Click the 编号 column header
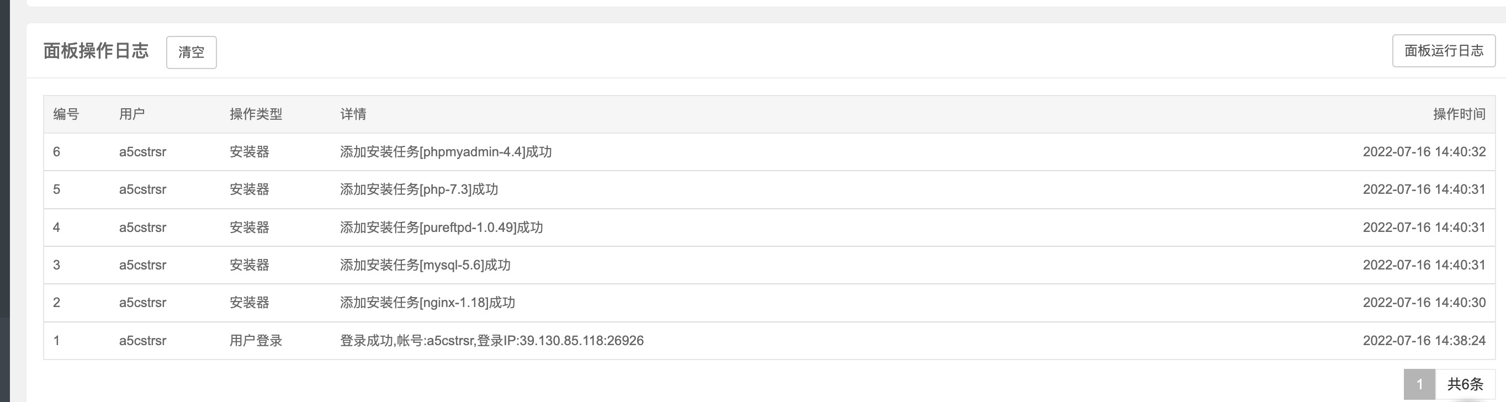The image size is (1506, 402). [66, 114]
